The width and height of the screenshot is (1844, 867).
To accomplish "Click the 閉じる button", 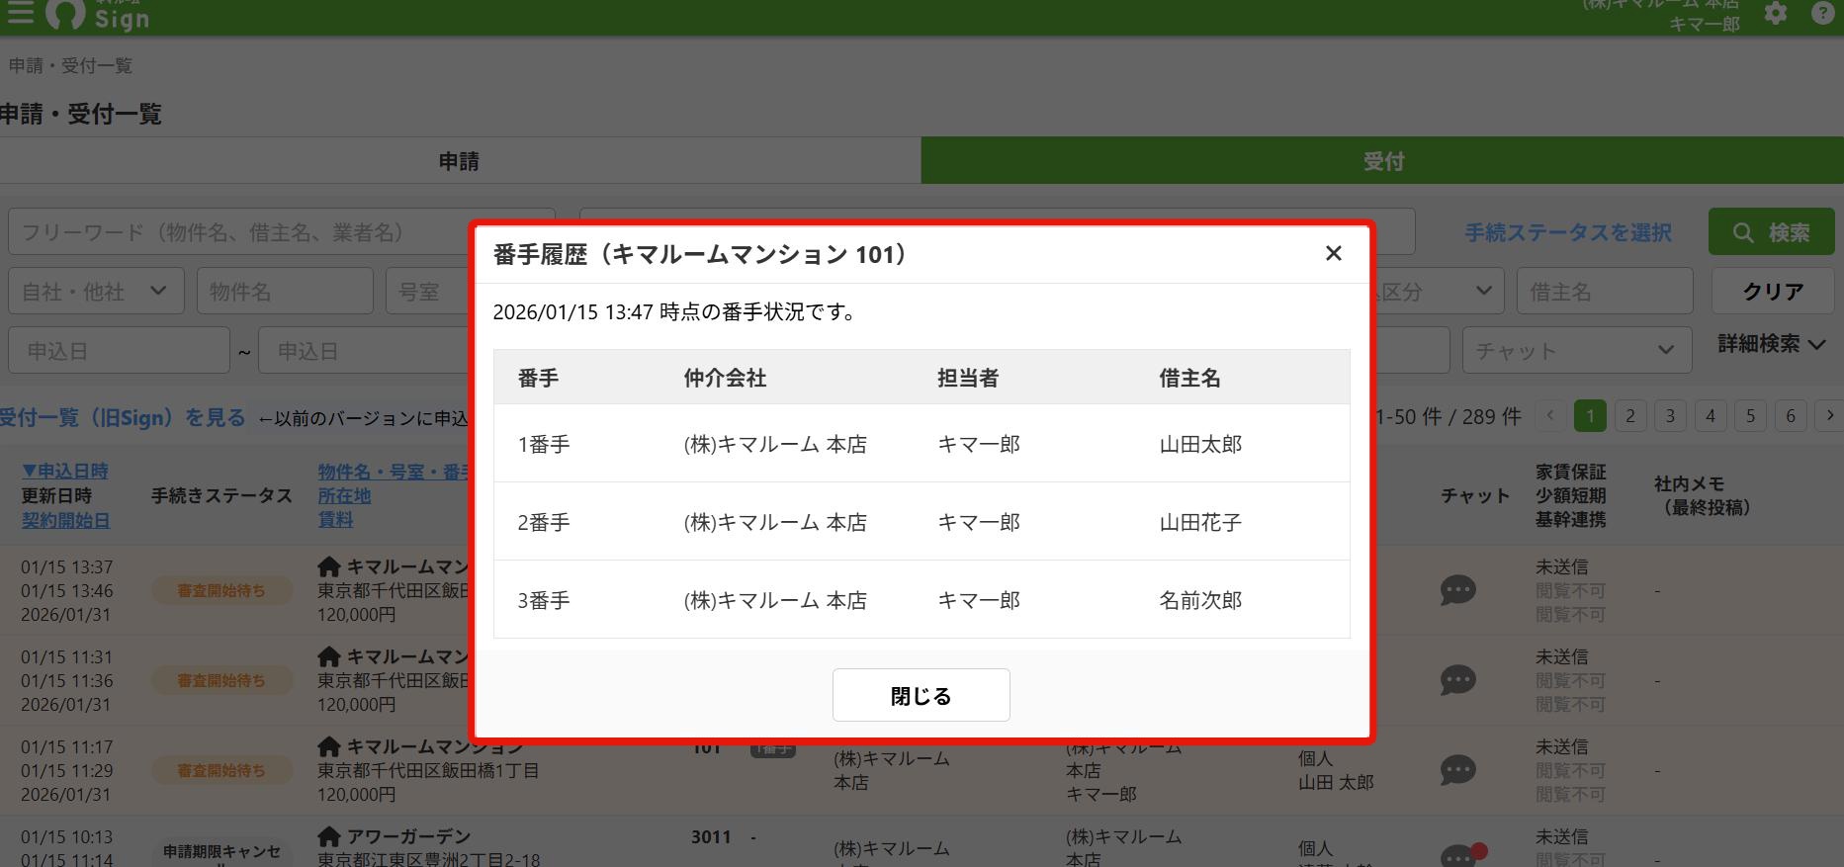I will tap(921, 695).
